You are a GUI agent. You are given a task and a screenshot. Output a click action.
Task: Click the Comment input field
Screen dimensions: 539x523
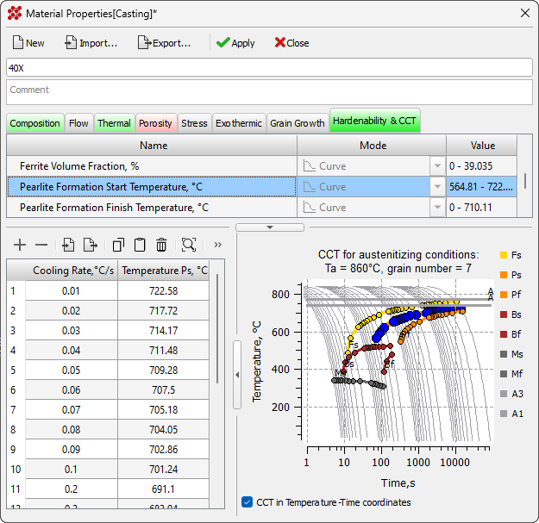[269, 91]
